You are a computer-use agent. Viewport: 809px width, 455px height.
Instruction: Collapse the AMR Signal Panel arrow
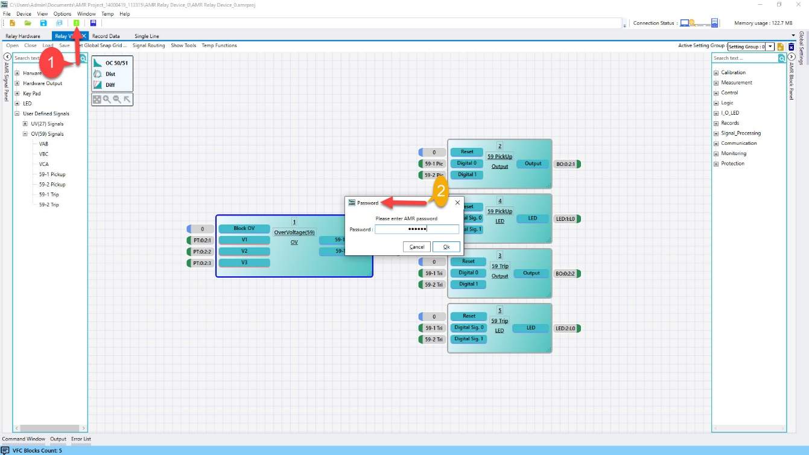coord(7,57)
